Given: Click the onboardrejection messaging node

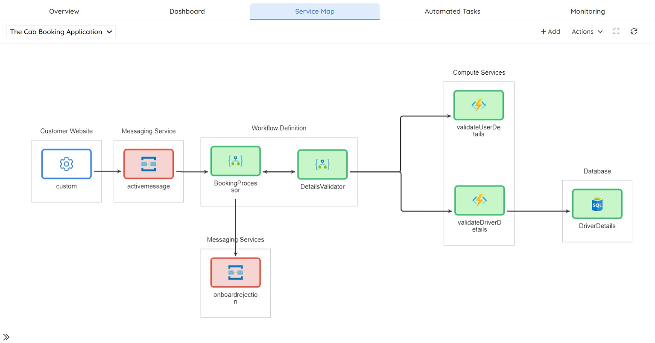Looking at the screenshot, I should [x=235, y=272].
